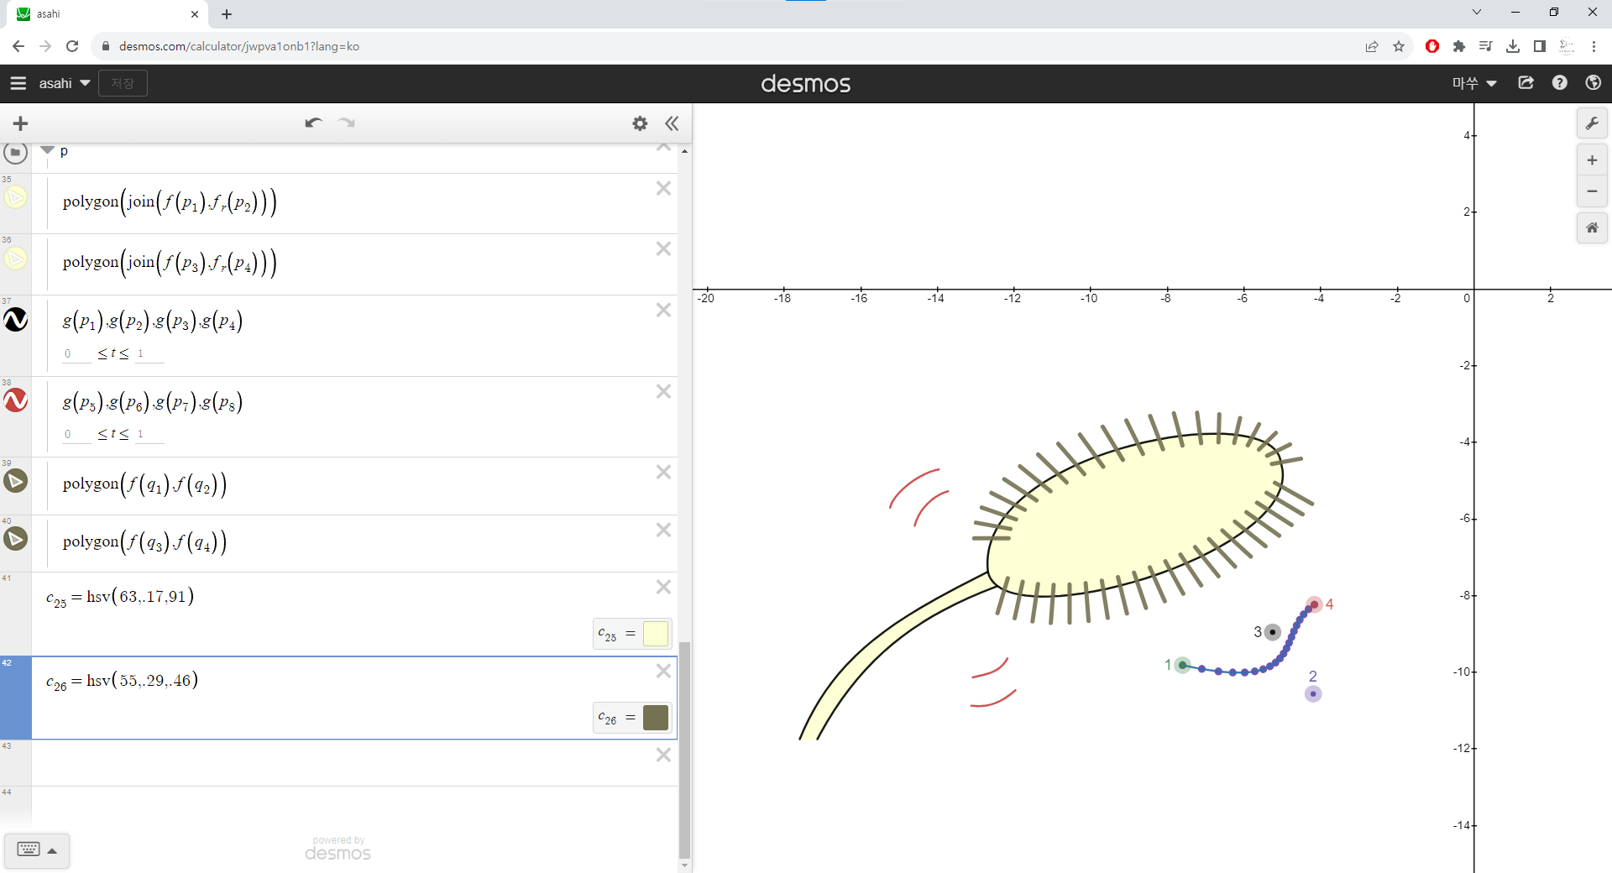1612x873 pixels.
Task: Open the add item plus menu
Action: point(21,123)
